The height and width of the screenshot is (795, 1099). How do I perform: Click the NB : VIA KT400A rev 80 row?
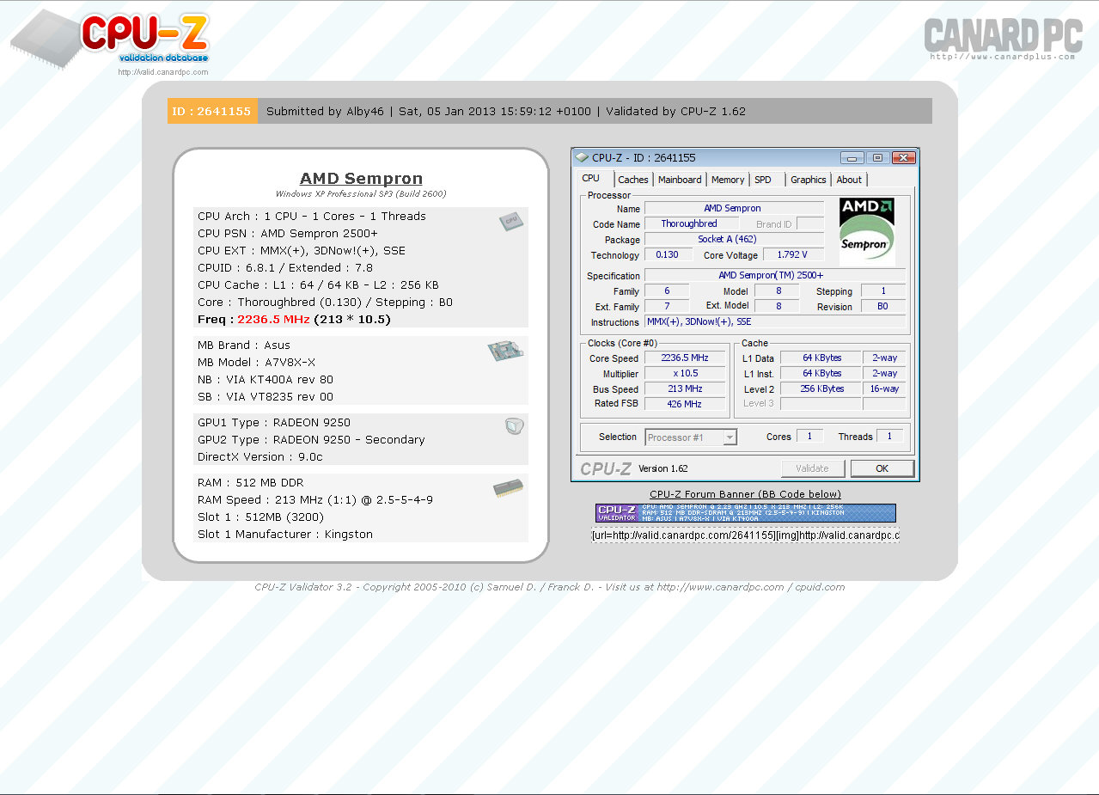[x=361, y=379]
